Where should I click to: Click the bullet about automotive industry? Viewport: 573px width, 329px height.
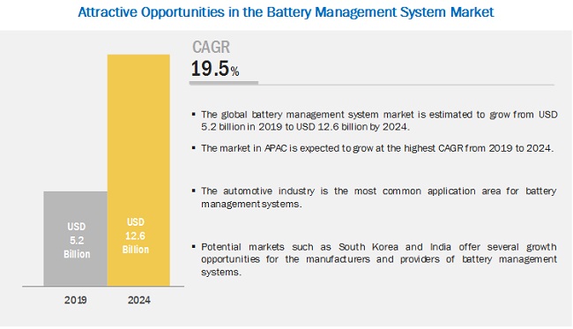click(378, 198)
